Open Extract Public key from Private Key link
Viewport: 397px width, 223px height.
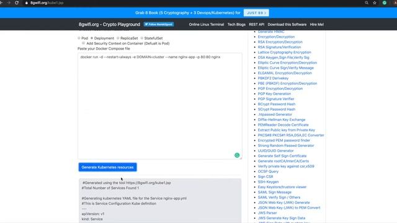(x=287, y=130)
